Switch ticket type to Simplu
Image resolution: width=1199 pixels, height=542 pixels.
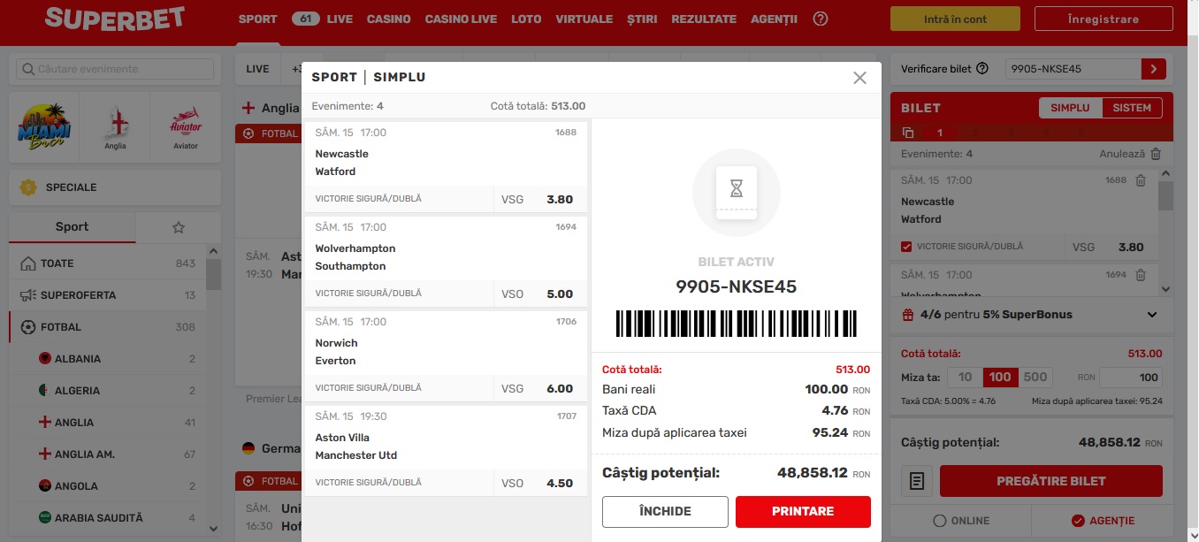[x=1070, y=108]
